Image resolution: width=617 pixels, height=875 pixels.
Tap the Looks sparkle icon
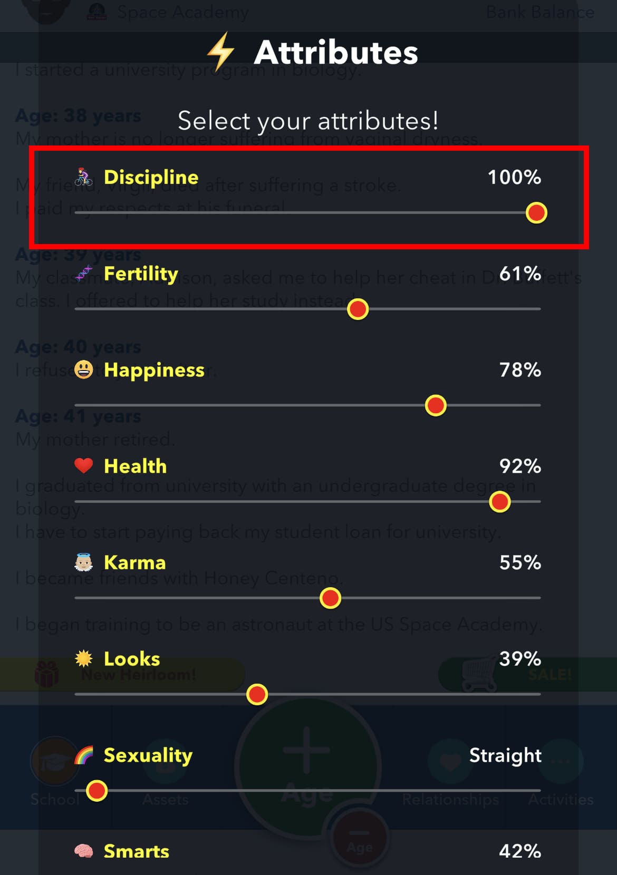click(x=83, y=659)
